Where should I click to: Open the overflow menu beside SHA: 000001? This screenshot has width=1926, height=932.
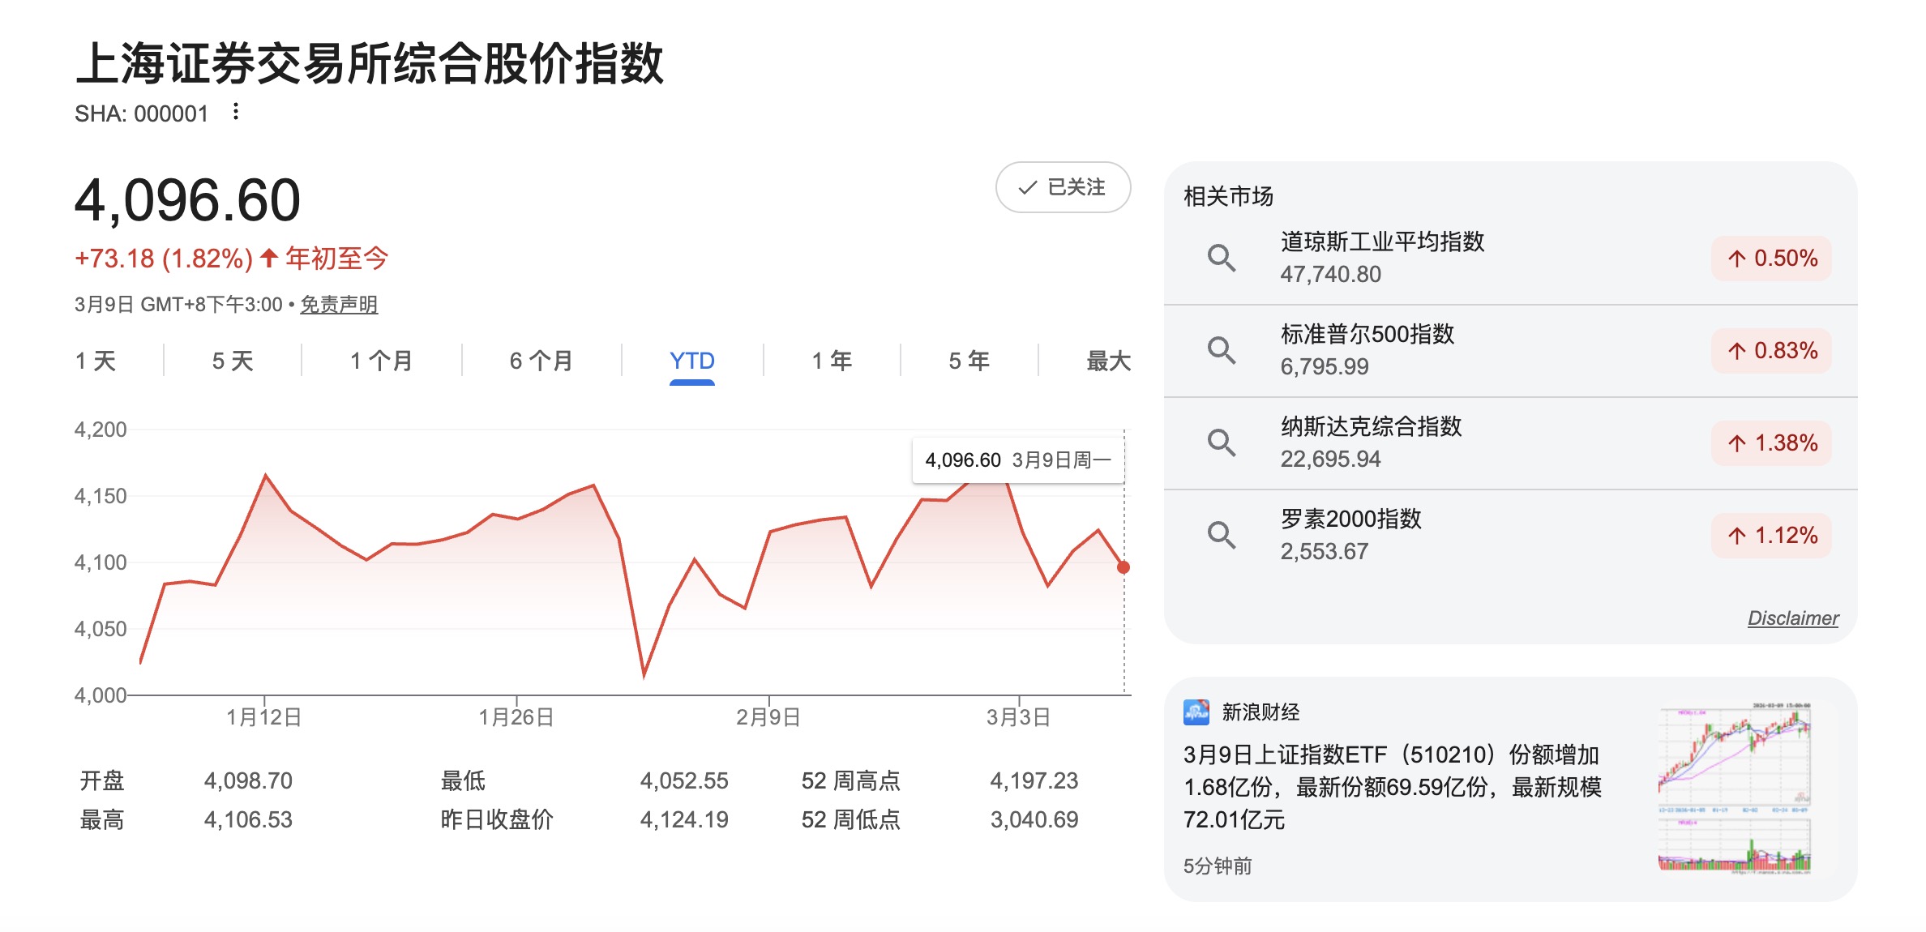(235, 113)
